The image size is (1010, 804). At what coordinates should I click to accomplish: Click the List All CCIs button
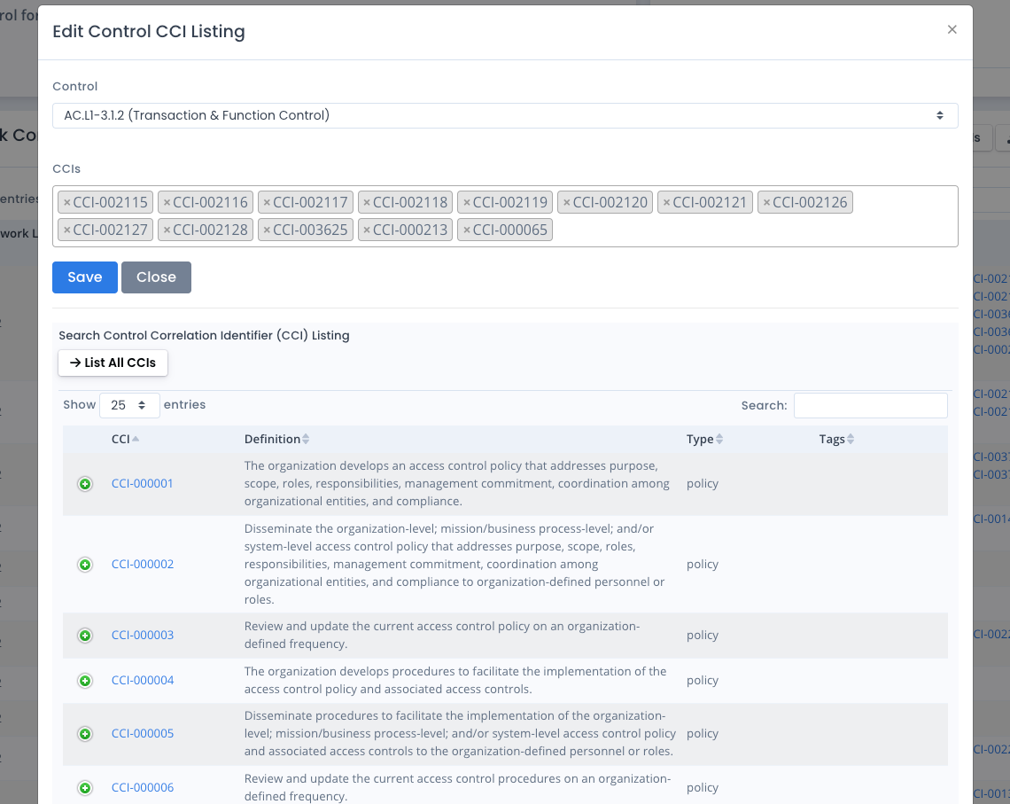(113, 363)
